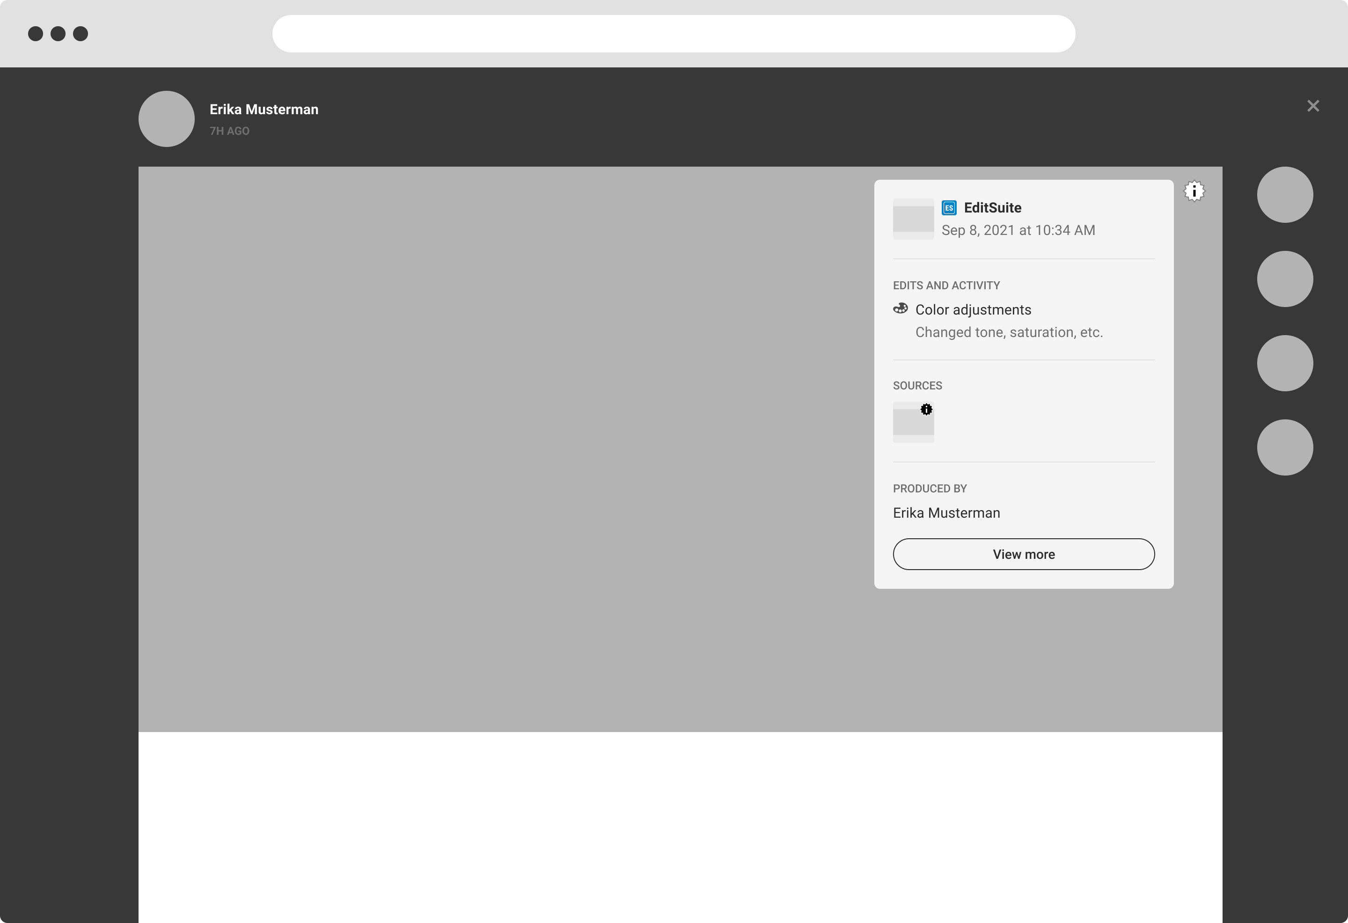Click the EditSuite title text

pos(992,208)
